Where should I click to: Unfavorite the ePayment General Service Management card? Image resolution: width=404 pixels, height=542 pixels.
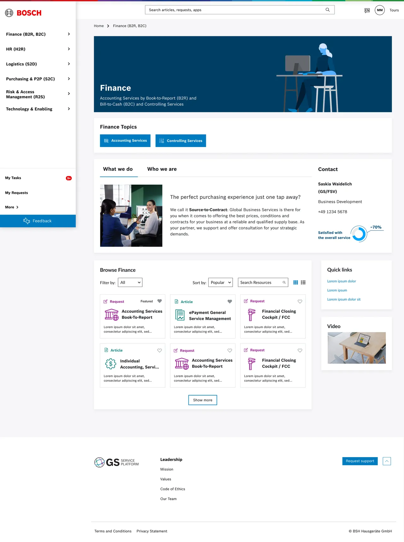click(230, 301)
